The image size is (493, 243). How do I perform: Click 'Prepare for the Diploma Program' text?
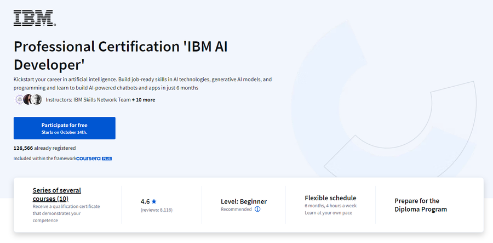[421, 205]
